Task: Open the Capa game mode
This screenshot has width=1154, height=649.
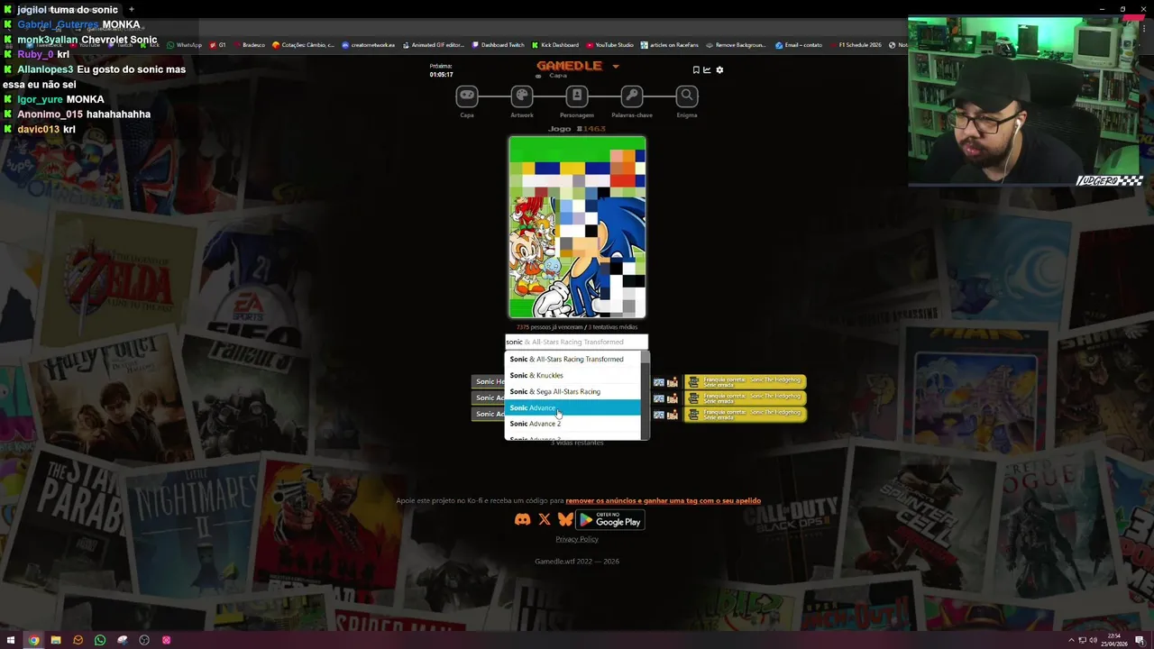Action: (x=467, y=96)
